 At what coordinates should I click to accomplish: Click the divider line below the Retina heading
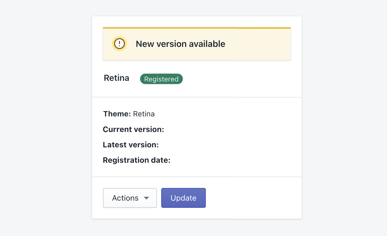pyautogui.click(x=197, y=97)
